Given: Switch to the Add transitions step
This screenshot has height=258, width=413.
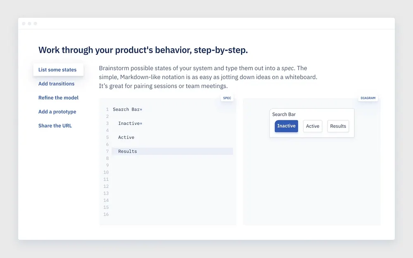Looking at the screenshot, I should [56, 84].
